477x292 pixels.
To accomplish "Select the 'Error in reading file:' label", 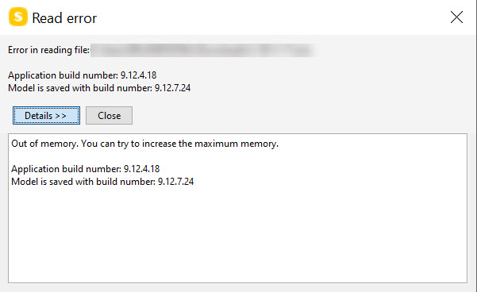I will pyautogui.click(x=48, y=50).
